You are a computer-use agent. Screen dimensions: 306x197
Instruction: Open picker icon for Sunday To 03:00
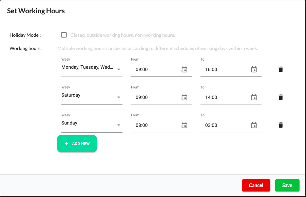254,125
